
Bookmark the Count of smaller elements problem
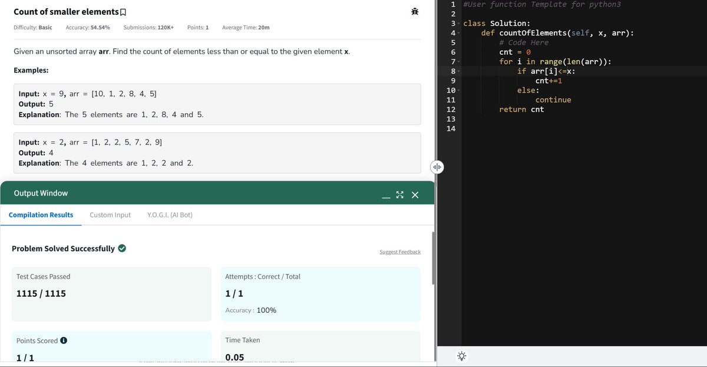point(123,12)
